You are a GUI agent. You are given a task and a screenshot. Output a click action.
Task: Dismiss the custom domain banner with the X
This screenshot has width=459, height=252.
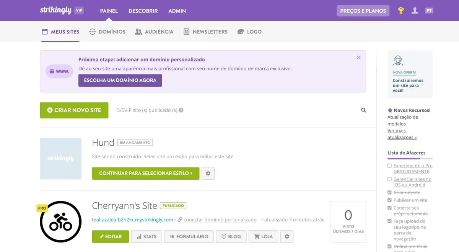coord(358,57)
